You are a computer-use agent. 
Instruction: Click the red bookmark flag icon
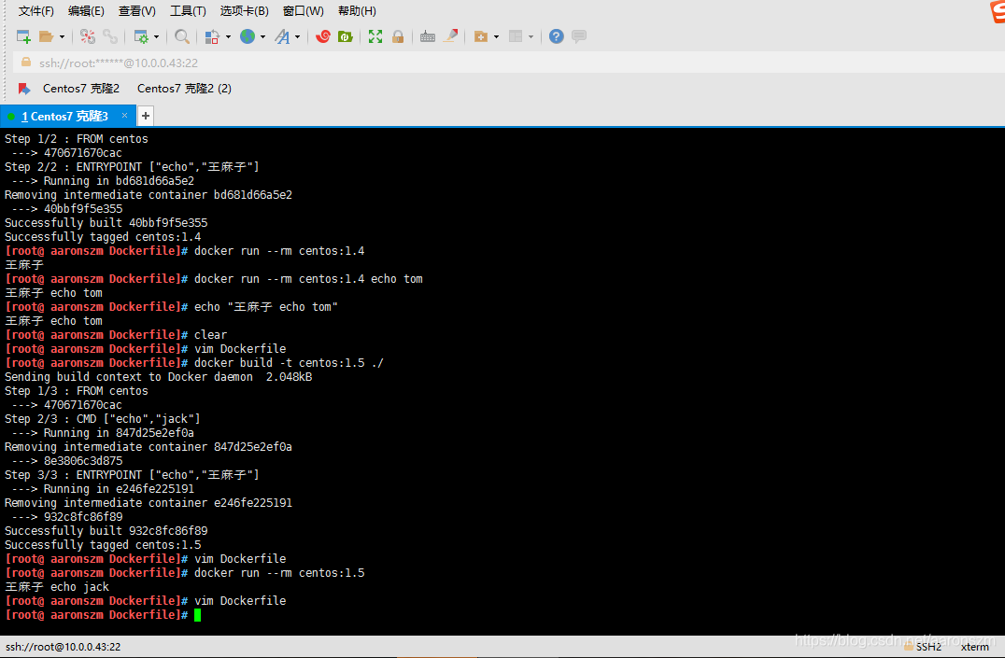pos(24,89)
